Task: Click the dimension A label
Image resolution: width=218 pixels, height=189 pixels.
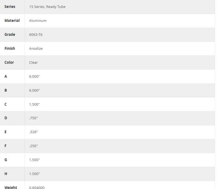Action: click(6, 76)
